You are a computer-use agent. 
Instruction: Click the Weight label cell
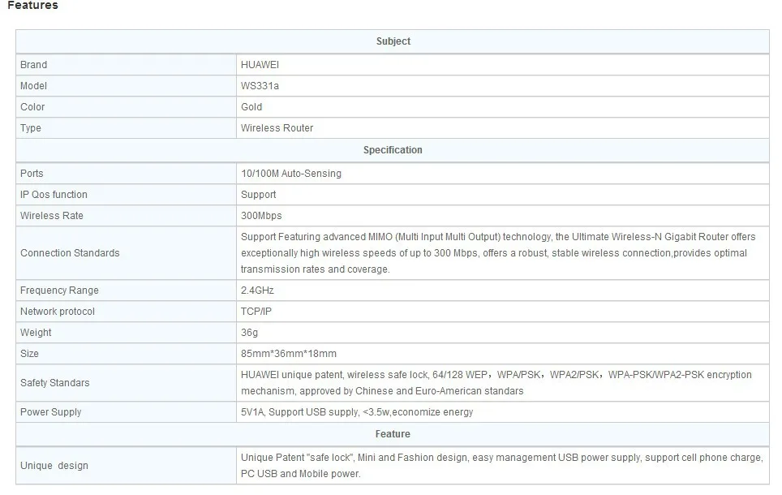click(36, 333)
